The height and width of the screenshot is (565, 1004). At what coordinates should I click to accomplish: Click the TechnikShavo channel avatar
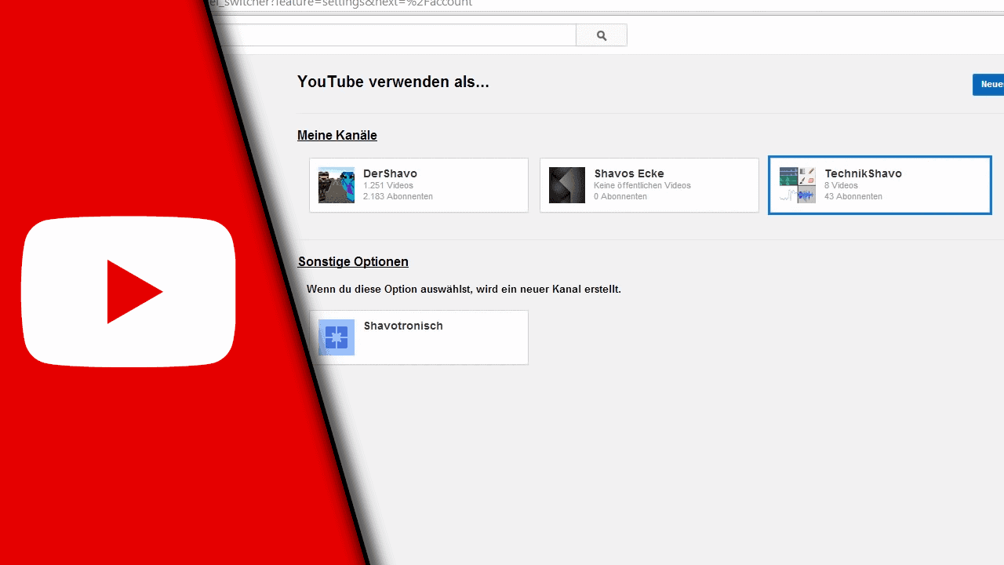798,185
